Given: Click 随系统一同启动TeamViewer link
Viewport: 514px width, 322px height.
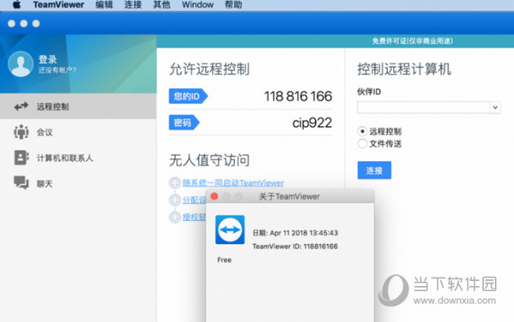Looking at the screenshot, I should pos(233,182).
